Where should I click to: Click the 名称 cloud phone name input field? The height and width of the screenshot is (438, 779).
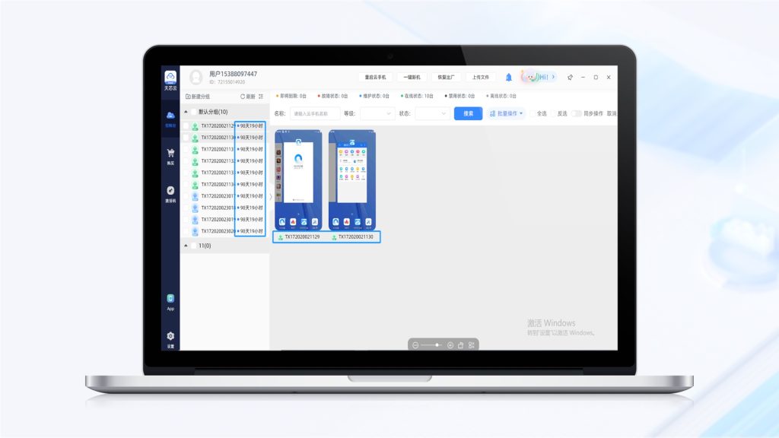point(315,113)
